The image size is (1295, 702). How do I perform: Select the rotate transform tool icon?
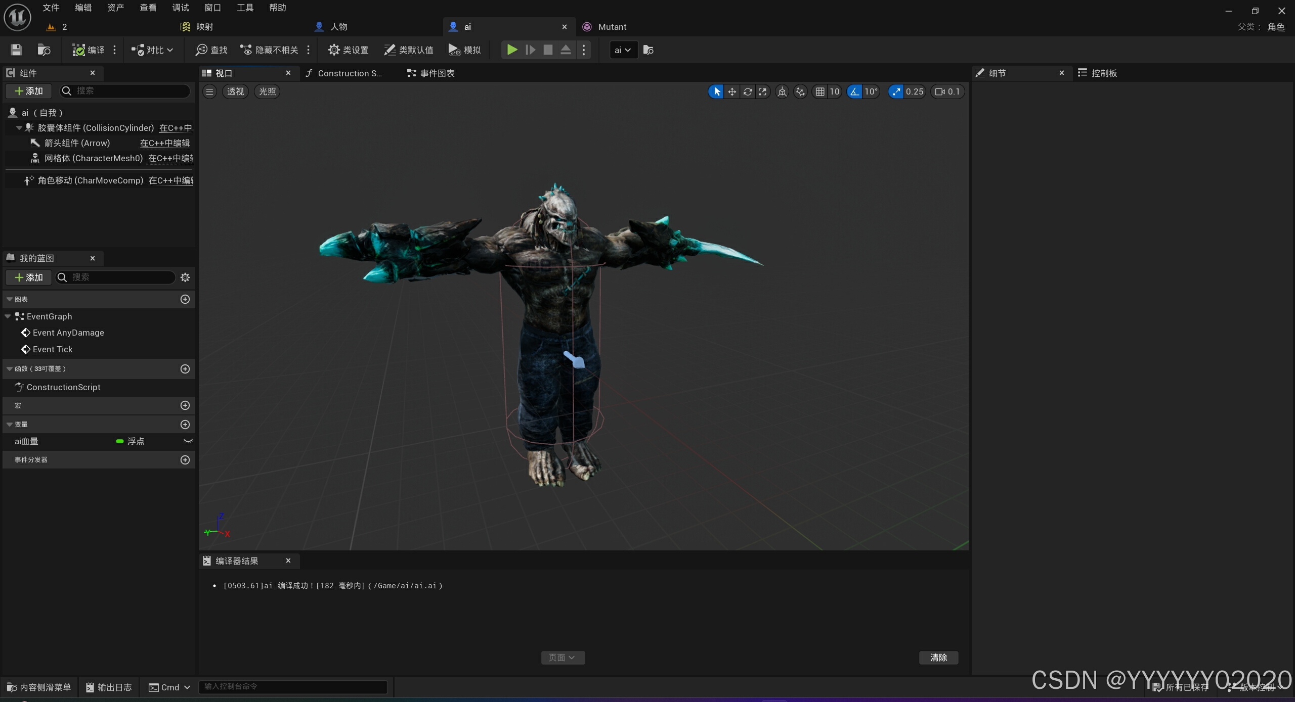[x=747, y=91]
